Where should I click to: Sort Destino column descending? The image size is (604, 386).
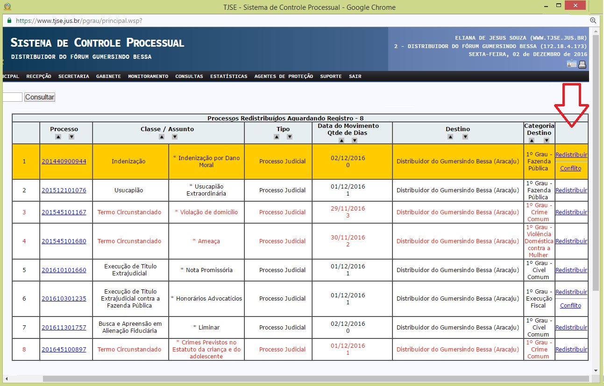[x=465, y=137]
